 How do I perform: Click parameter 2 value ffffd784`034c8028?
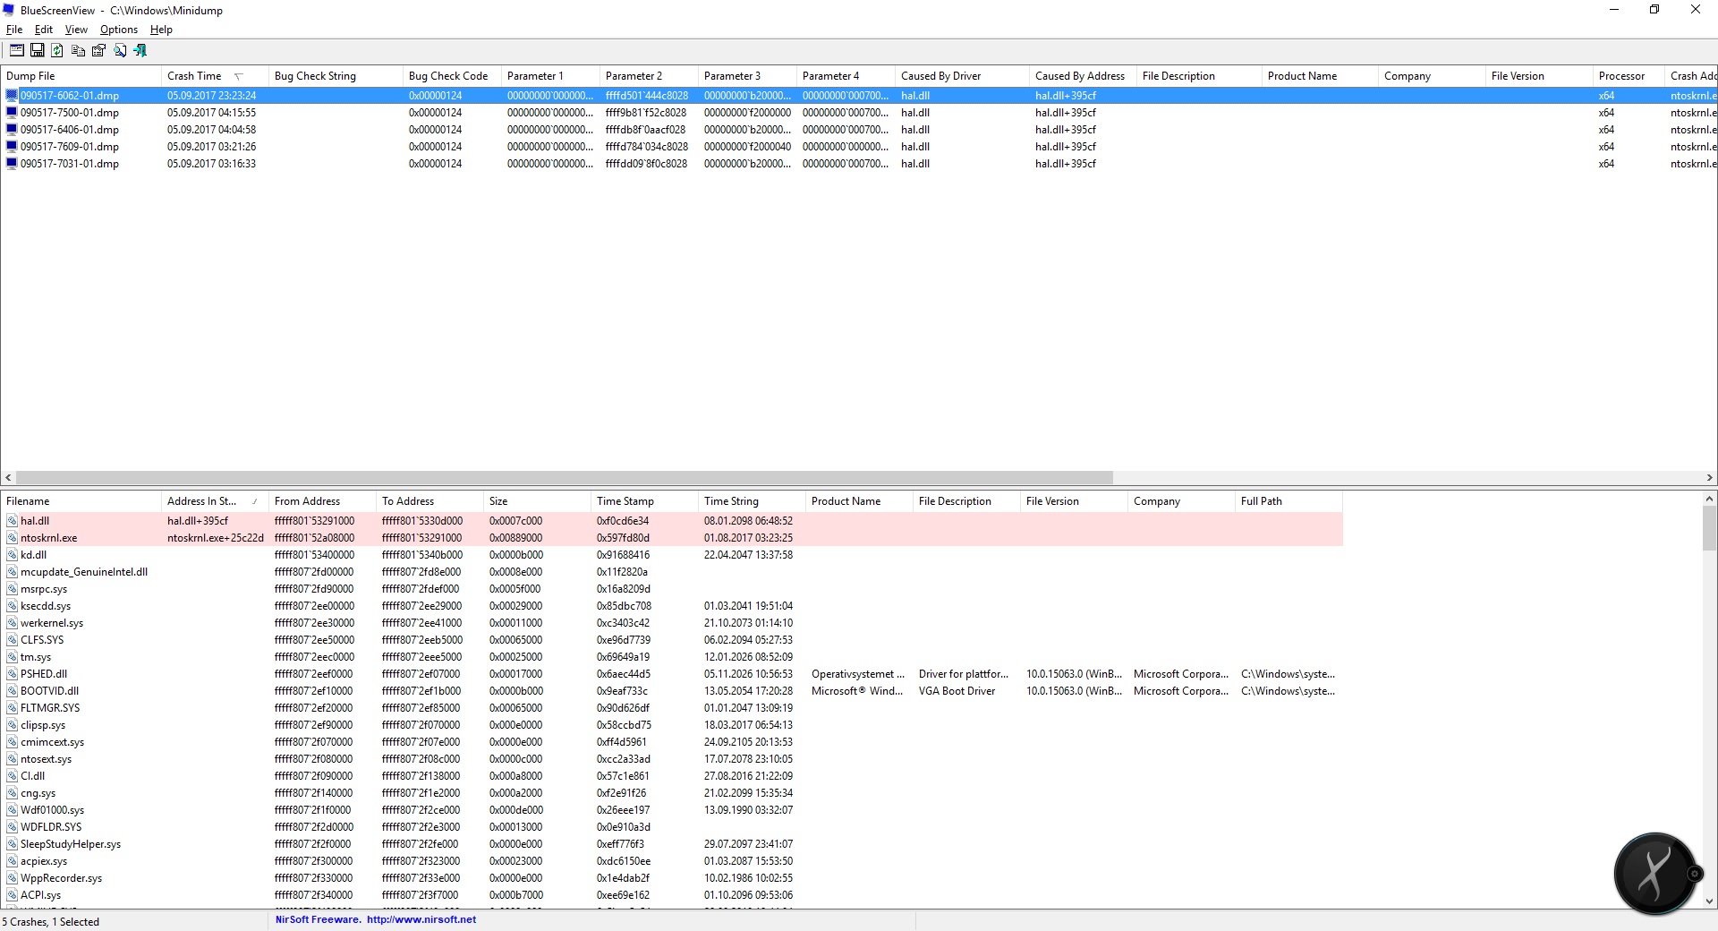click(x=647, y=147)
